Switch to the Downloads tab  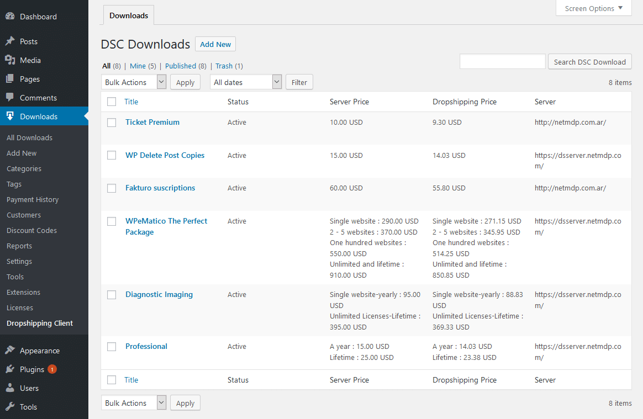click(x=128, y=15)
